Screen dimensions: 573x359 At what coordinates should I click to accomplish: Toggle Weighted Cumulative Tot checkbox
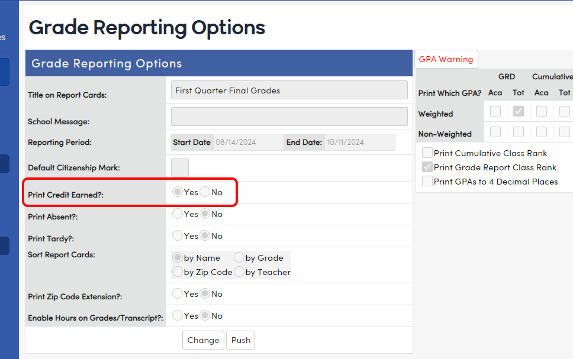tap(565, 111)
